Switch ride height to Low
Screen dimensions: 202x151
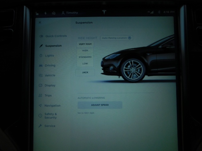(85, 64)
